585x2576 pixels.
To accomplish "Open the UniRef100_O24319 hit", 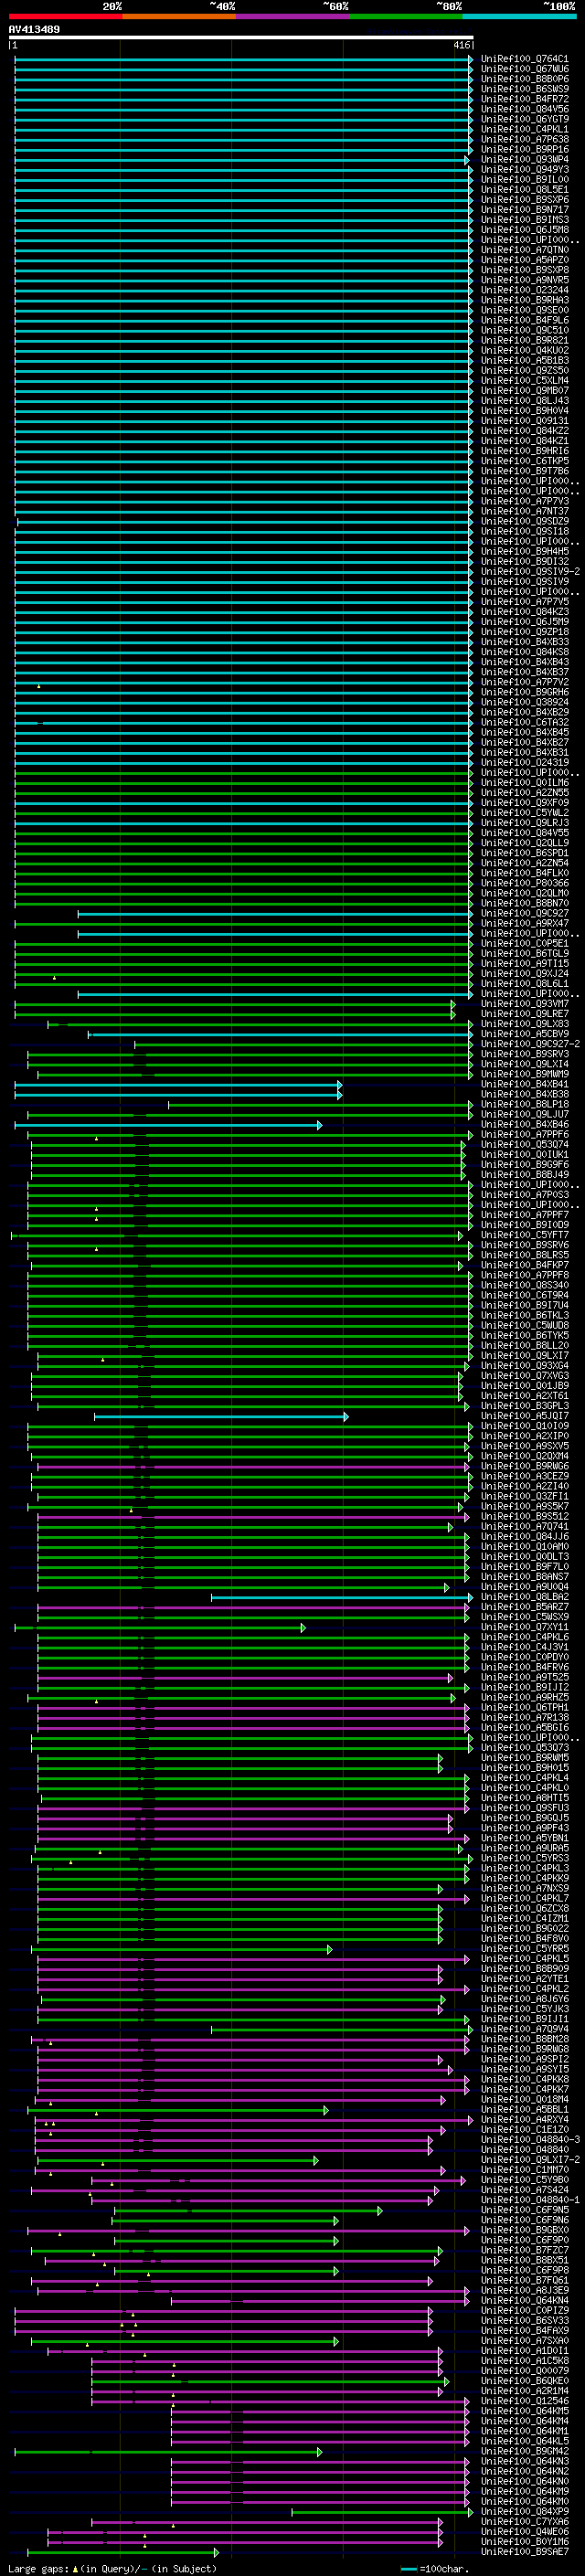I will click(x=524, y=763).
